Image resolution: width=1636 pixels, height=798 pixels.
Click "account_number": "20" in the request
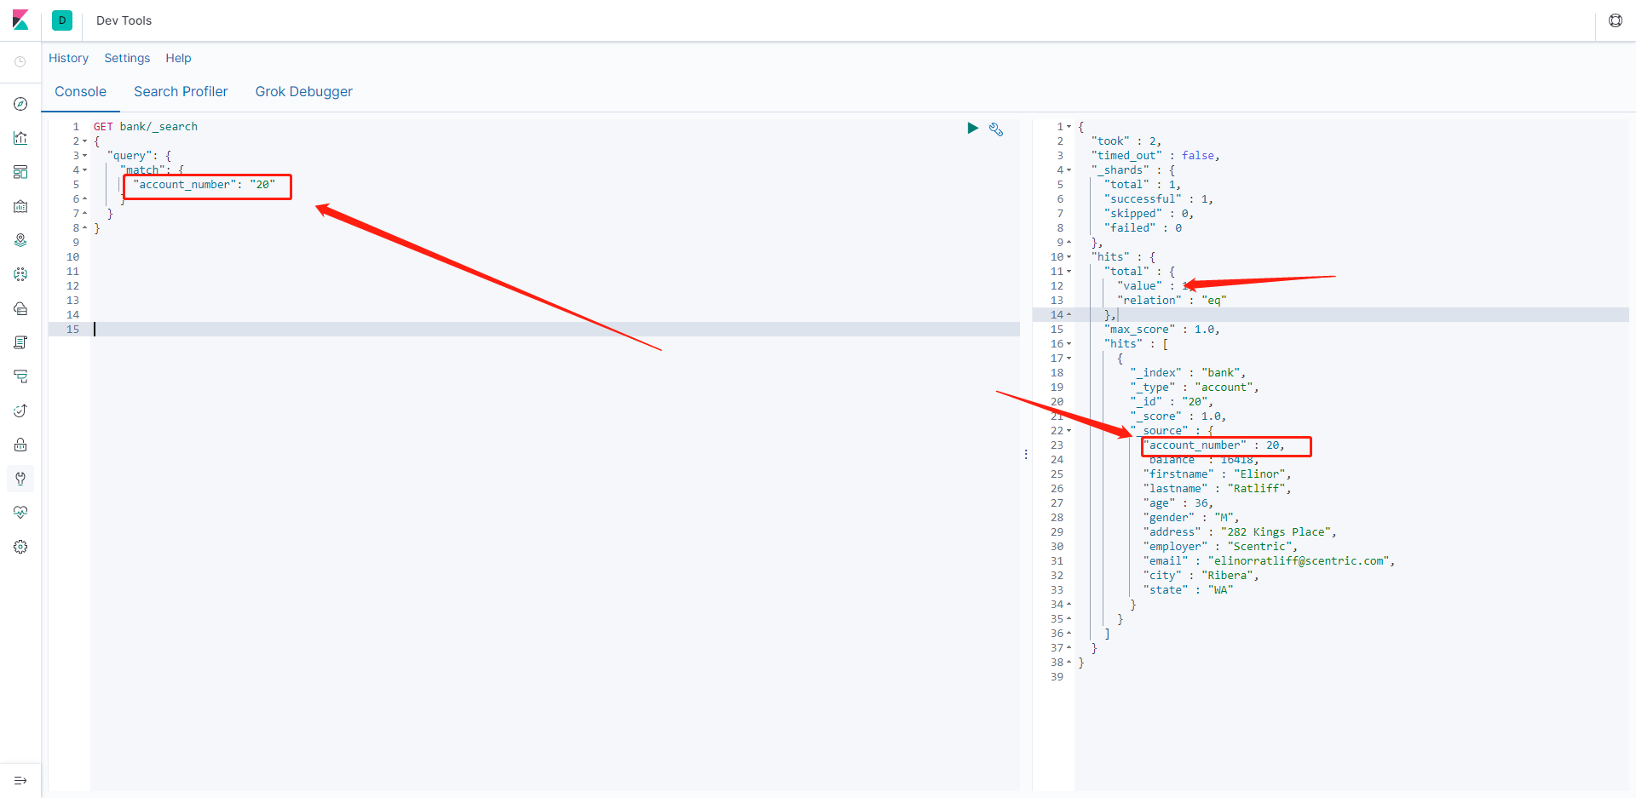click(204, 185)
